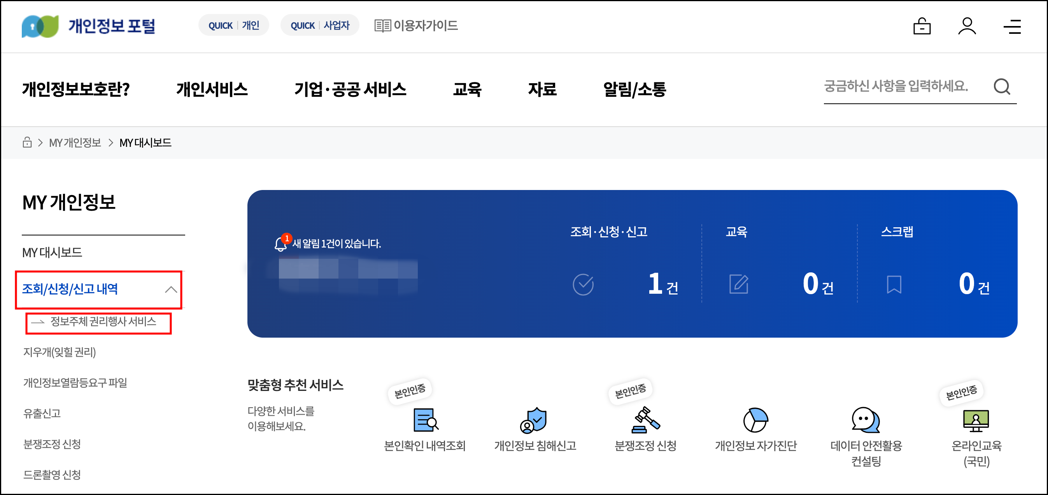
Task: Click the 이용자가이드 book icon
Action: (x=382, y=26)
